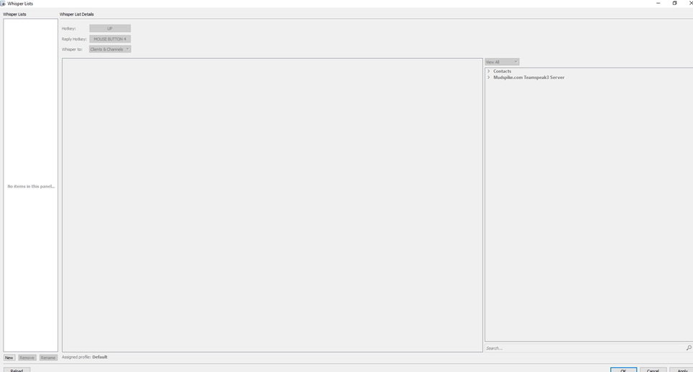The image size is (693, 372).
Task: Click the Reply Hotkey MOUSE BUTTON 4 button
Action: (110, 39)
